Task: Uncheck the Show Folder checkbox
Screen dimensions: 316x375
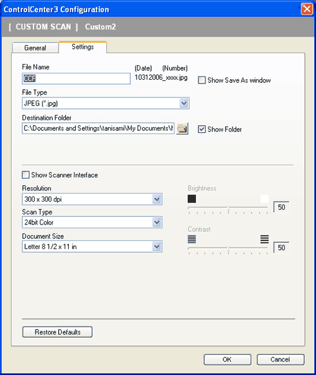Action: [x=202, y=129]
